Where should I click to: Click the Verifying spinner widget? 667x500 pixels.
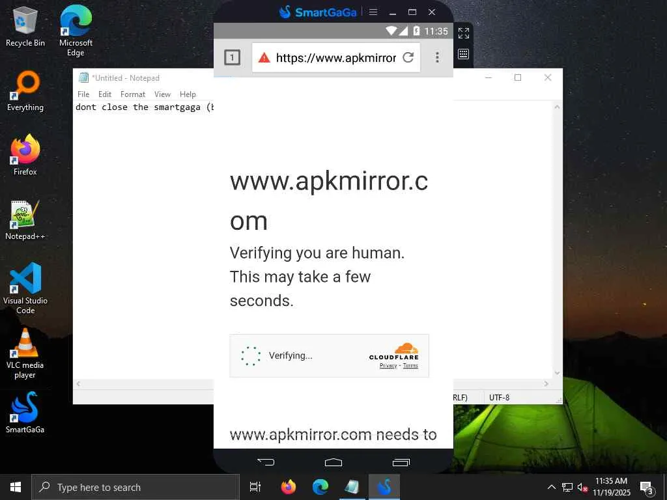(x=251, y=356)
